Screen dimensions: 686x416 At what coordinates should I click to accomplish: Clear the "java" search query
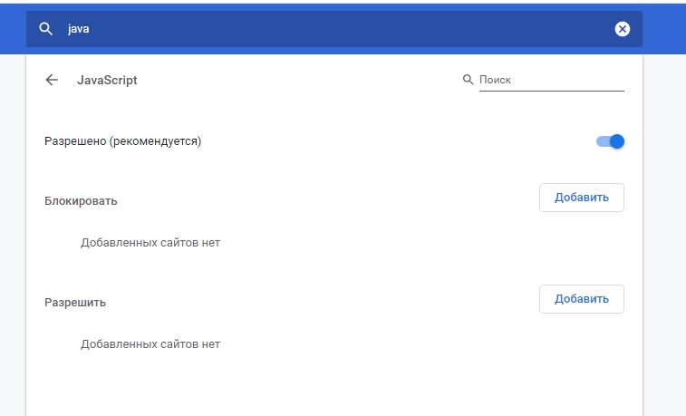tap(623, 29)
